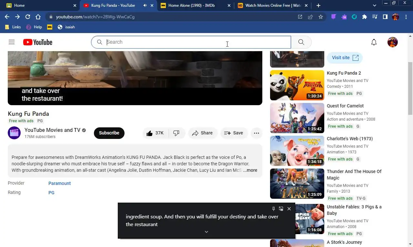Click the page vertical scrollbar
Screen dimensions: 413x247
coord(410,88)
